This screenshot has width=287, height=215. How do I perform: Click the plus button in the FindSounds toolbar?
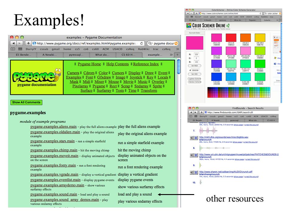(201, 112)
